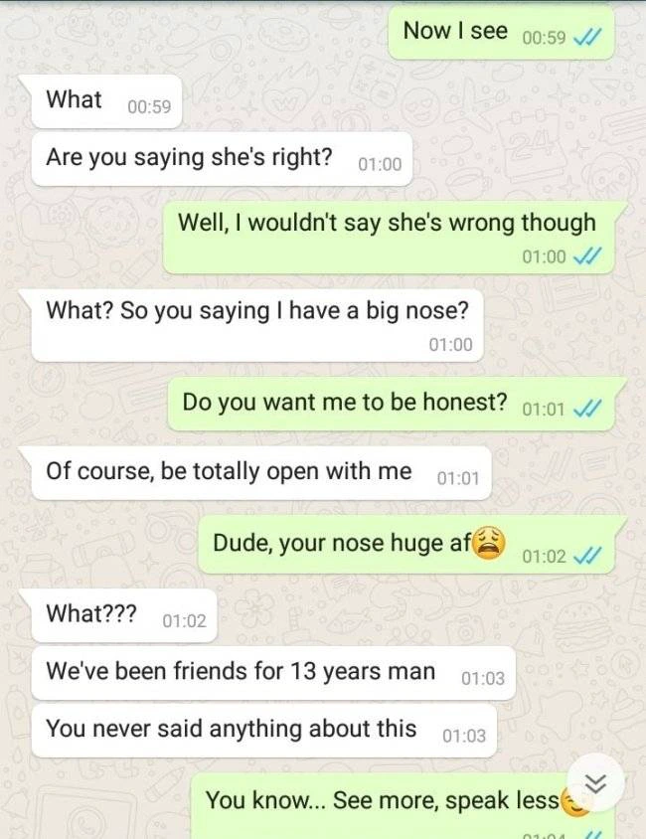
Task: Click read ticks on 'nose huge af' message
Action: point(586,557)
